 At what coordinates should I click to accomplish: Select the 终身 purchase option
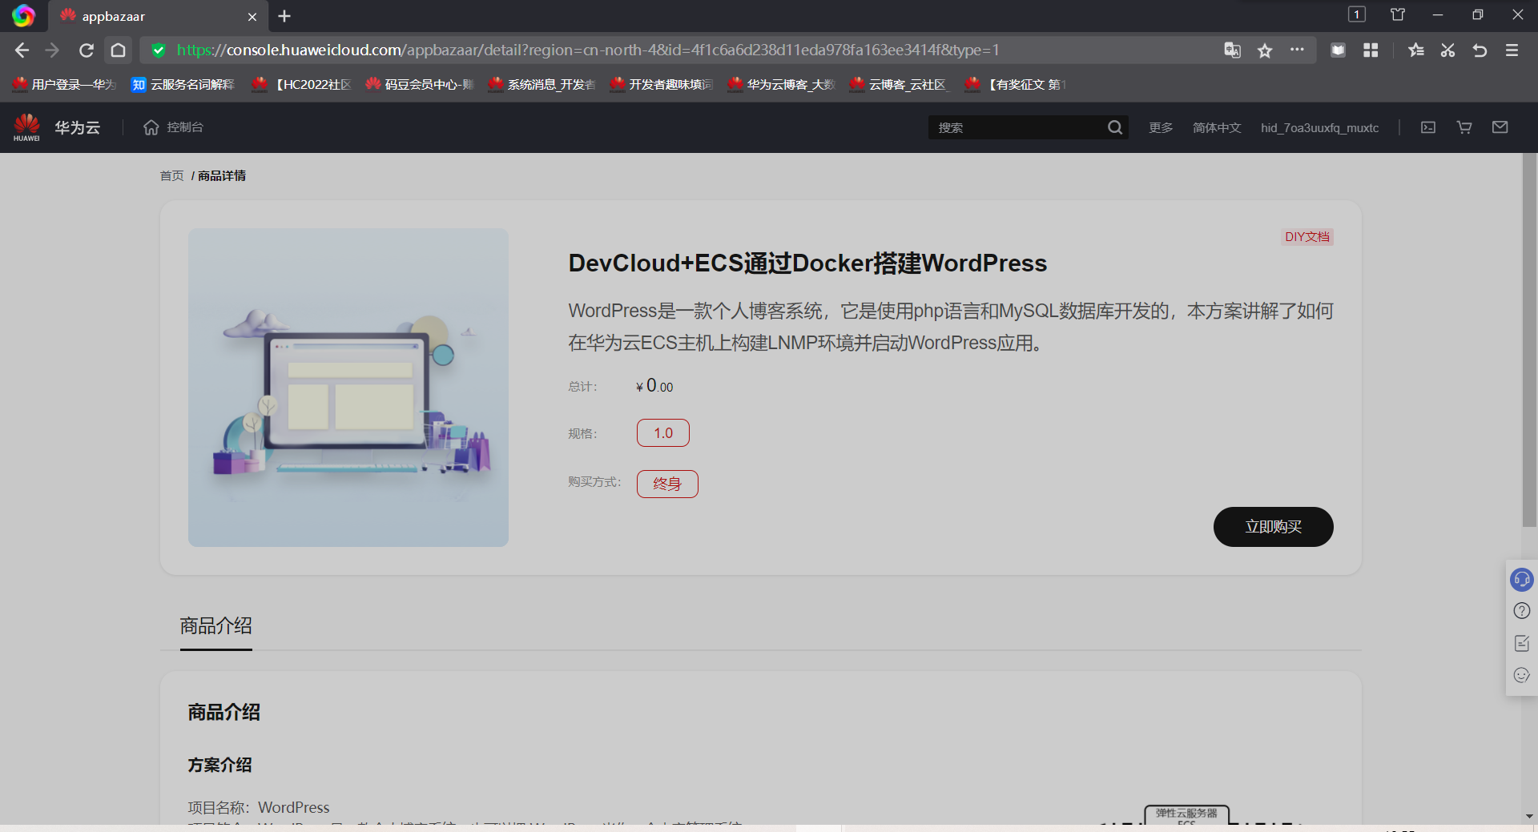coord(667,484)
